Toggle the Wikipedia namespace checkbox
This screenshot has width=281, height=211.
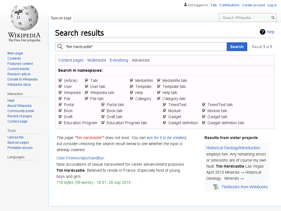[60, 93]
